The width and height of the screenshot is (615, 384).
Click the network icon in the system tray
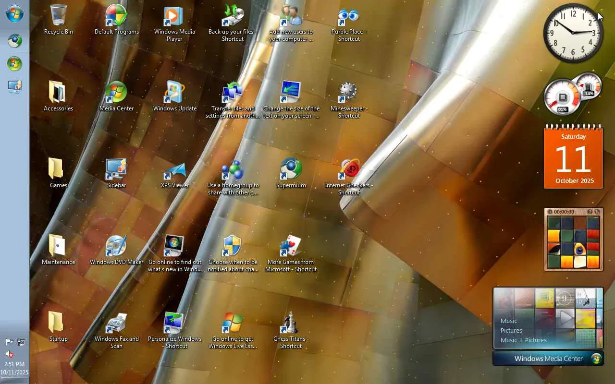click(21, 342)
